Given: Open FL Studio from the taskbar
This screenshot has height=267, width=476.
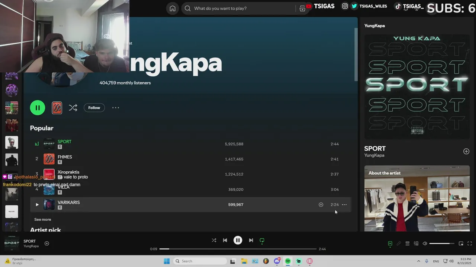Looking at the screenshot, I should [x=266, y=261].
